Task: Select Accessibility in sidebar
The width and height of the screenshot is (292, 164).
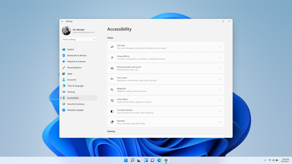Action: [79, 98]
